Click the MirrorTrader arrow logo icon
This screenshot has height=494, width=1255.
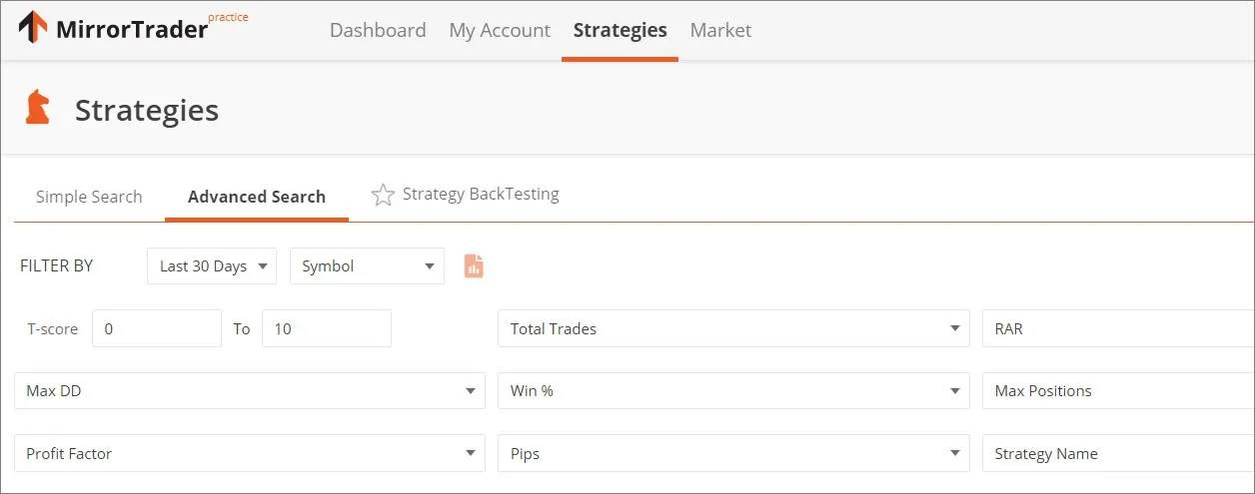pyautogui.click(x=33, y=28)
